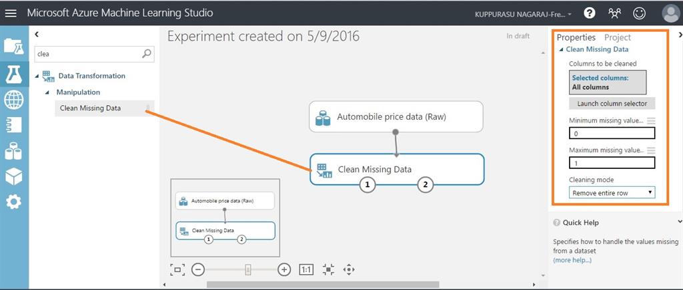683x290 pixels.
Task: Open the hamburger navigation menu
Action: pos(11,13)
